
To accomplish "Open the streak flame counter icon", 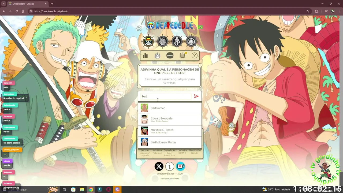I will tap(157, 55).
